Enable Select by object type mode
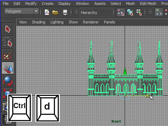The width and height of the screenshot is (168, 126). [130, 12]
